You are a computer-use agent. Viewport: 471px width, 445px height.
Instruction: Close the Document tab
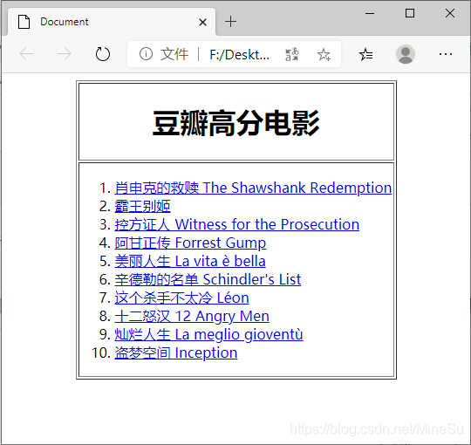[202, 22]
